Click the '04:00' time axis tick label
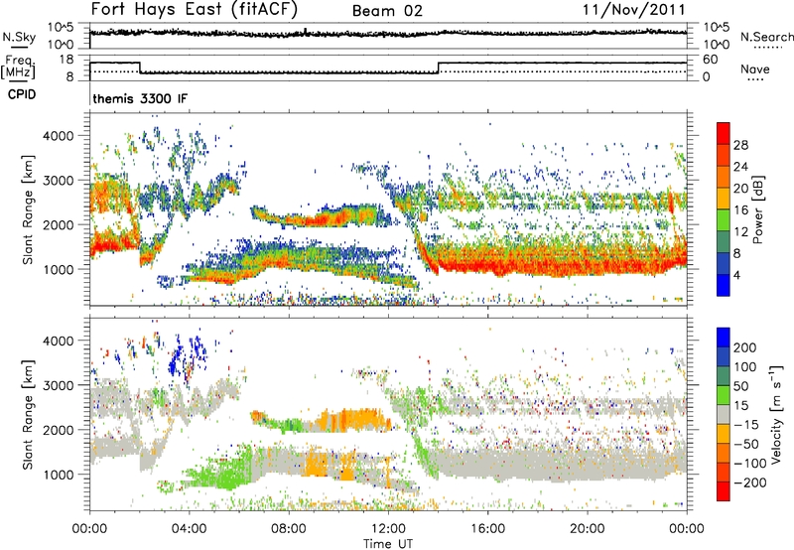The height and width of the screenshot is (550, 794). (x=190, y=528)
